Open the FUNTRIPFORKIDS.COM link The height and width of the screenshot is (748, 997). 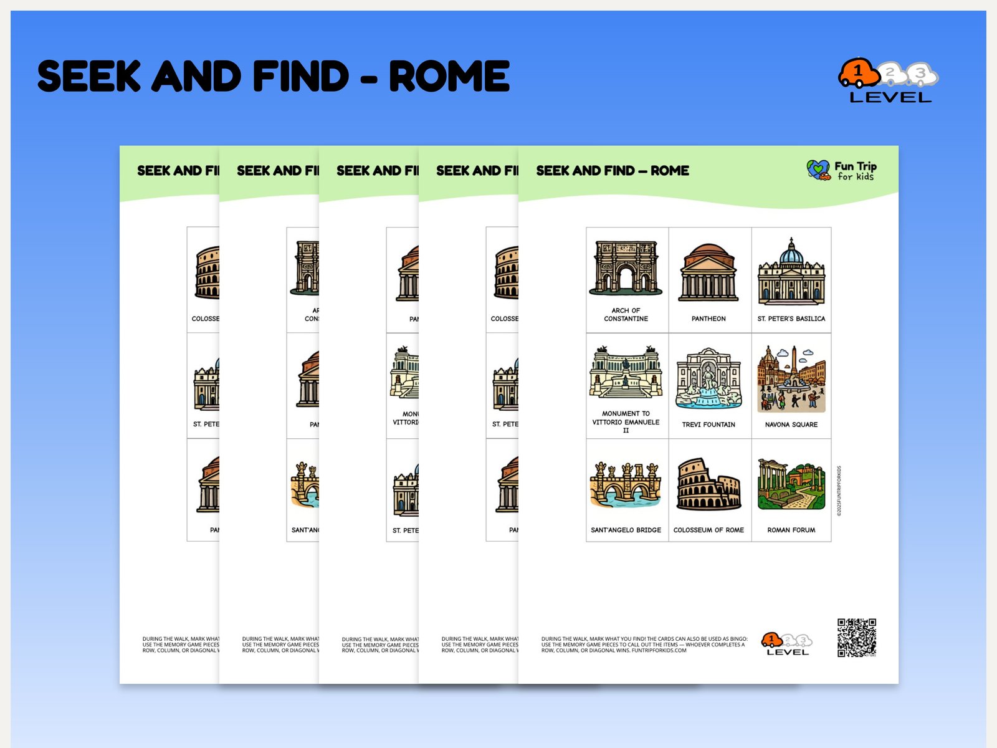click(659, 651)
